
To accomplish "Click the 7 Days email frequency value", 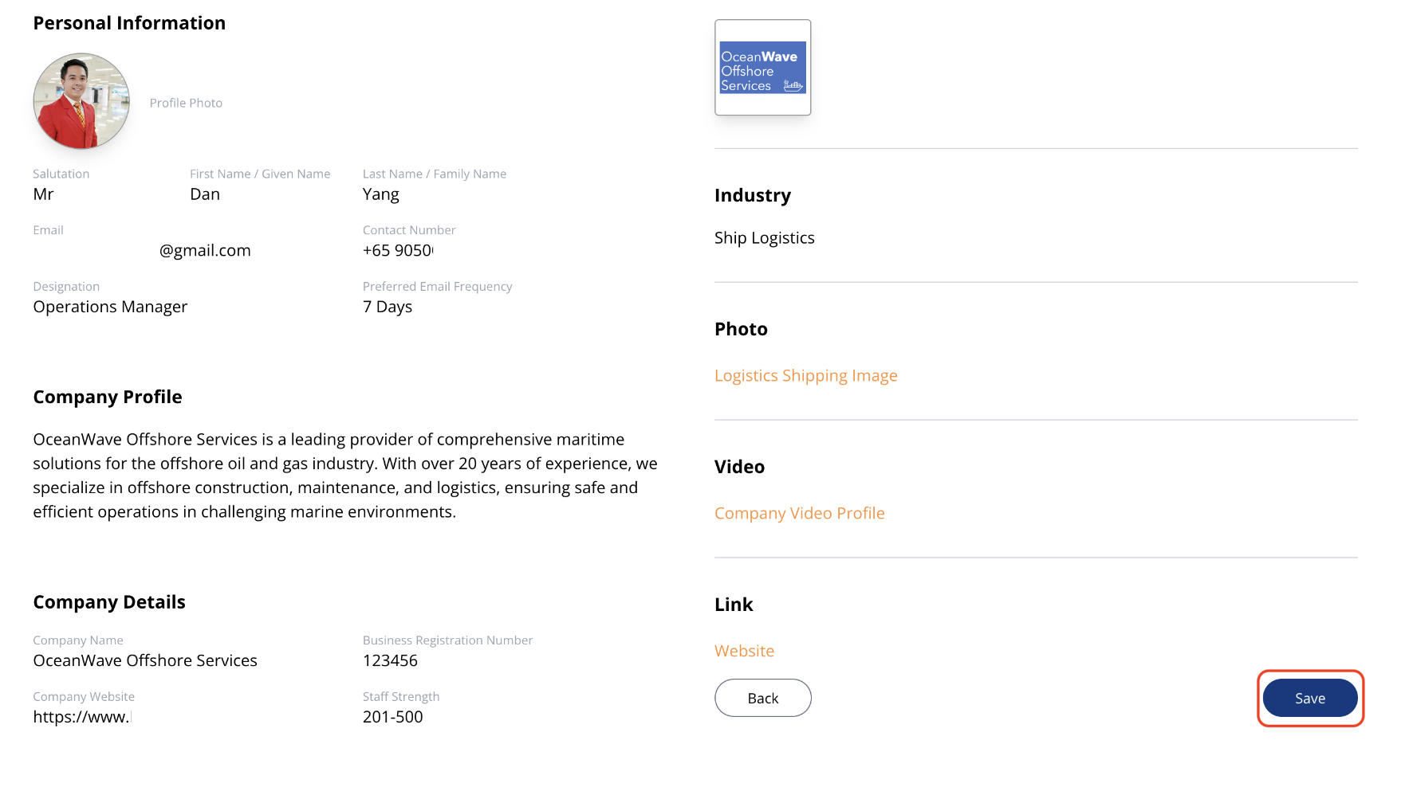I will (388, 307).
